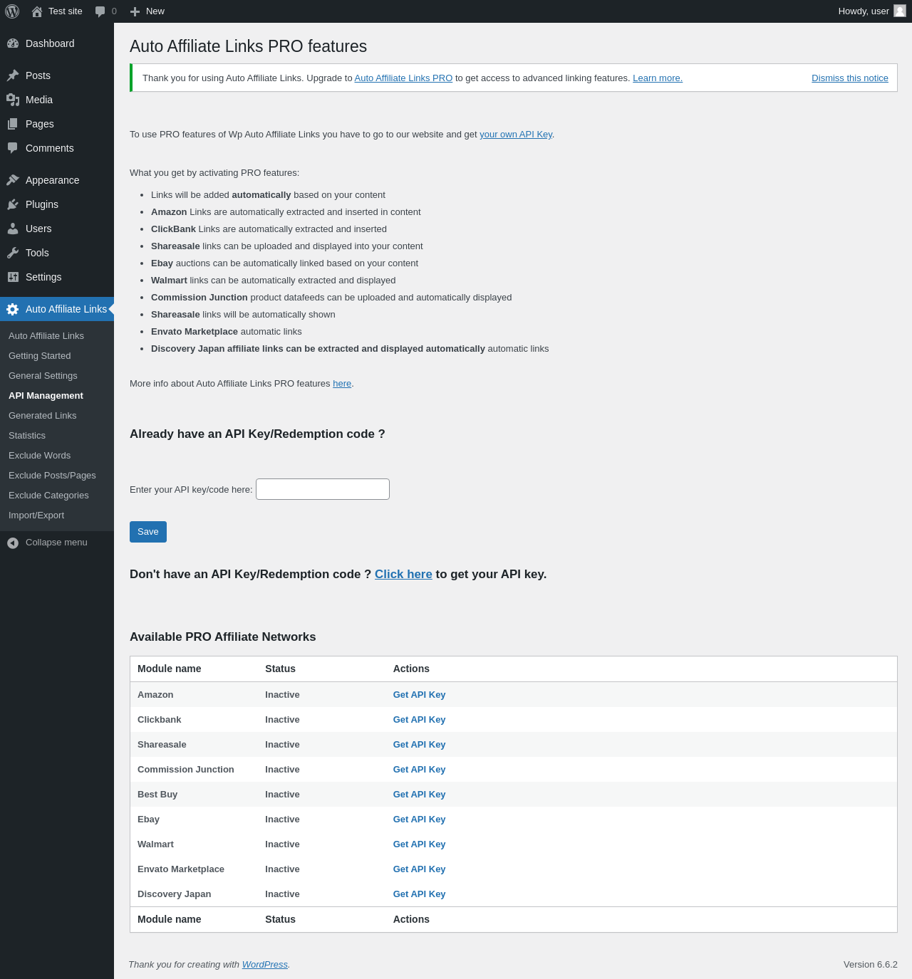912x979 pixels.
Task: Open the user avatar in top bar
Action: [x=900, y=11]
